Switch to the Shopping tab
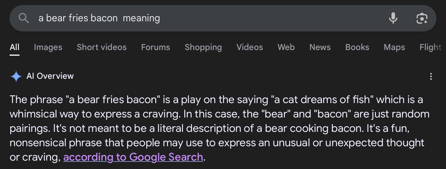This screenshot has width=446, height=169. coord(203,47)
